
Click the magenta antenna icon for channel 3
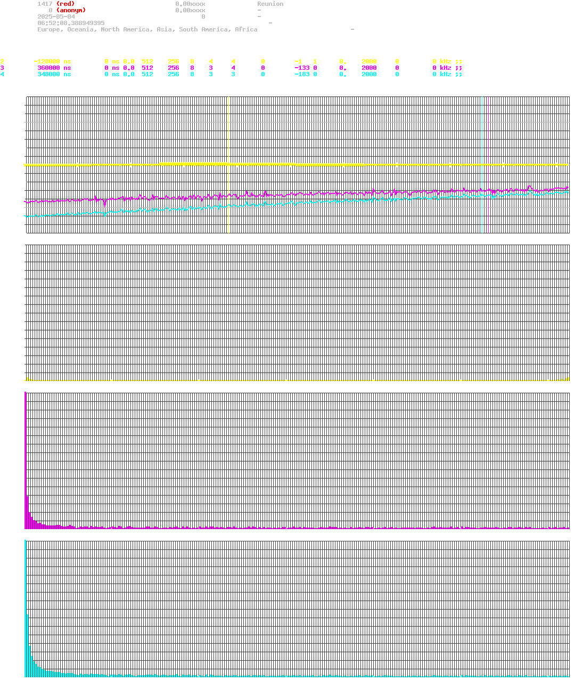click(x=458, y=68)
